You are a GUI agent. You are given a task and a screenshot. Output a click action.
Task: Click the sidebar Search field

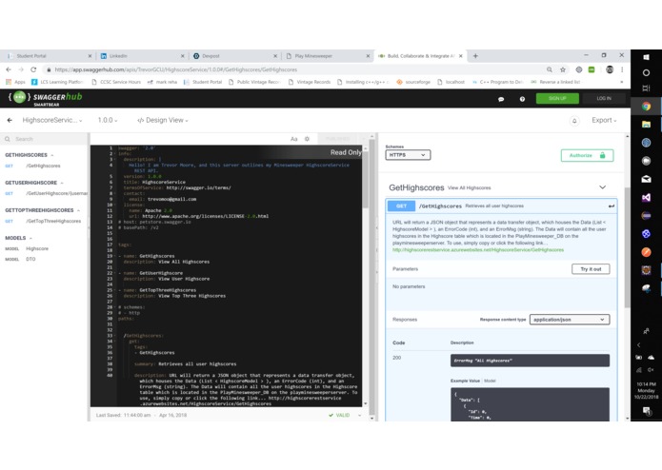(45, 139)
